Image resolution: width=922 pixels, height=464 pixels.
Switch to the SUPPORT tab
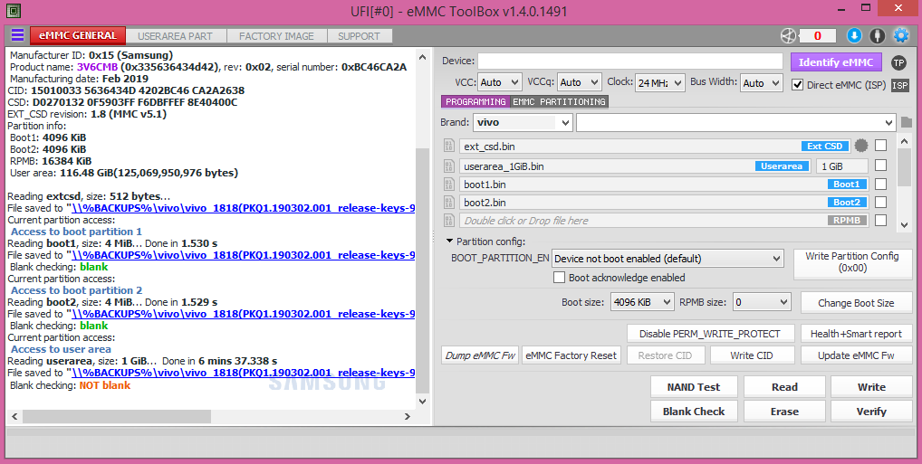point(359,36)
